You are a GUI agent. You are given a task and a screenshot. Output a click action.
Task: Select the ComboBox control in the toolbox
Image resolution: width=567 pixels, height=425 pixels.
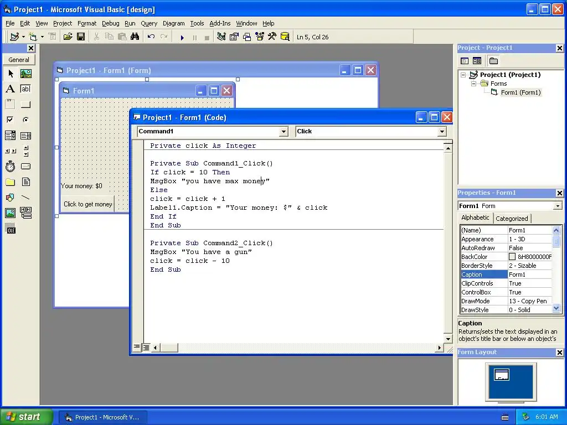pyautogui.click(x=11, y=136)
